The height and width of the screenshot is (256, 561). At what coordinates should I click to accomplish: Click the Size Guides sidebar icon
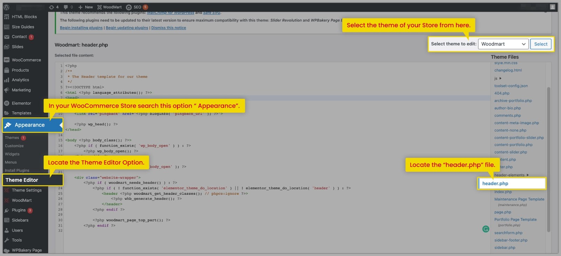pos(7,27)
